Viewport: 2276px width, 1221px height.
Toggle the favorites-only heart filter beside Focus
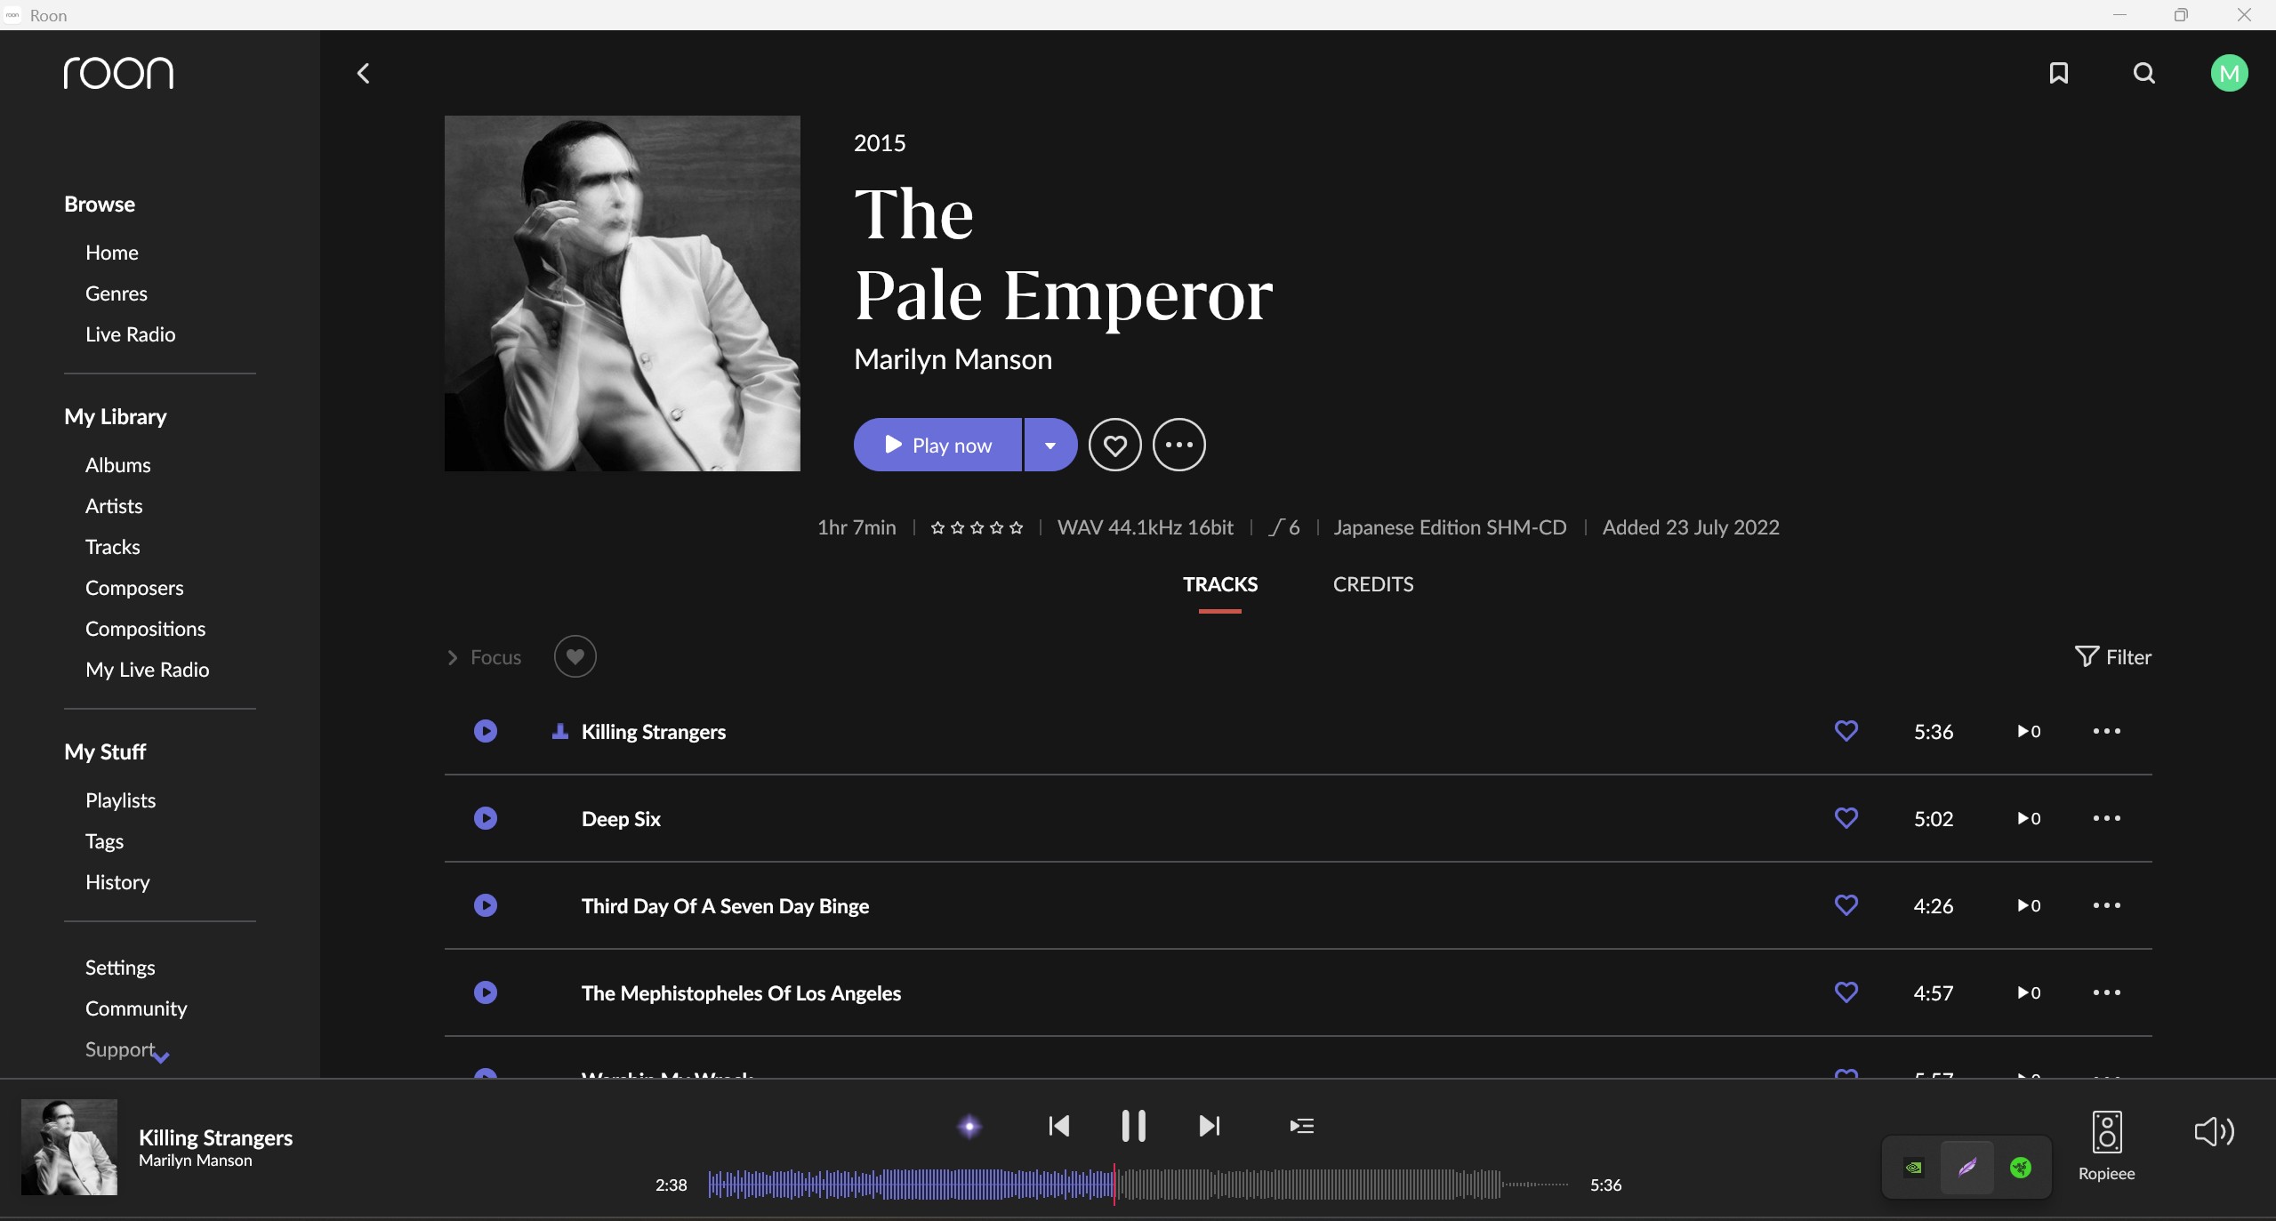click(575, 656)
